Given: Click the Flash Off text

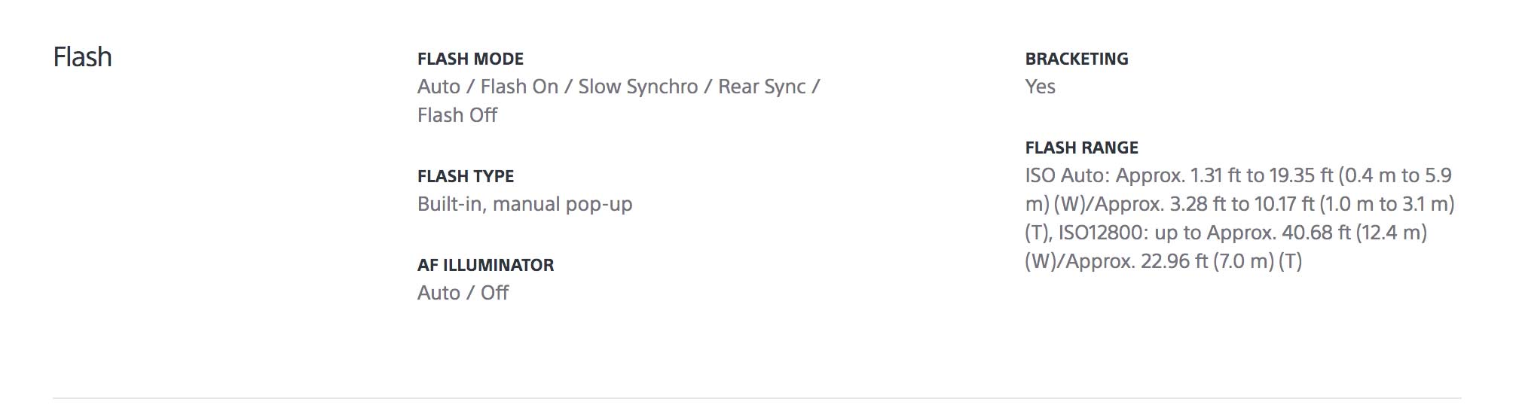Looking at the screenshot, I should pos(457,115).
